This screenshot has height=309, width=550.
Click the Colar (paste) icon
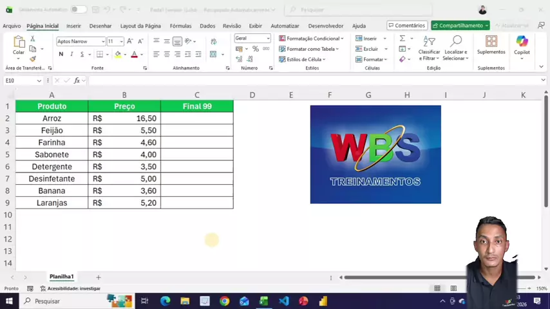[19, 42]
